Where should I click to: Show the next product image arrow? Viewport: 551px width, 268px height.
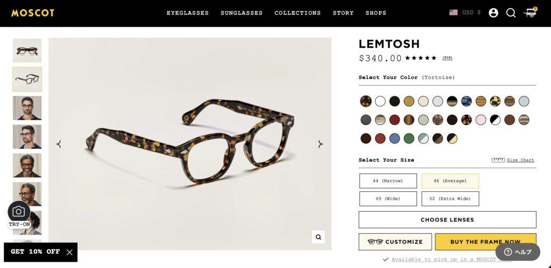(x=320, y=144)
